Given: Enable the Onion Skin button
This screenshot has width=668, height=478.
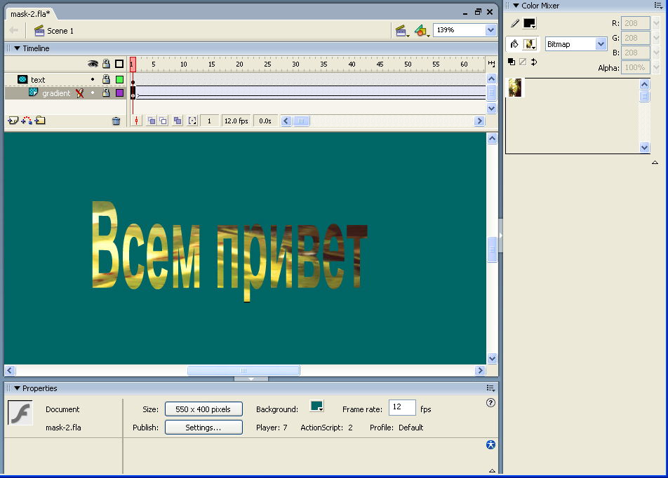Looking at the screenshot, I should (x=151, y=121).
